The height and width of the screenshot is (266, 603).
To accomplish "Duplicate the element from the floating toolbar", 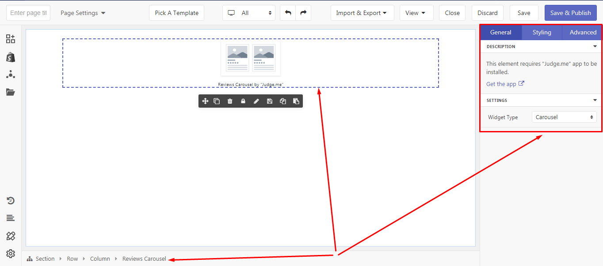I will [217, 101].
